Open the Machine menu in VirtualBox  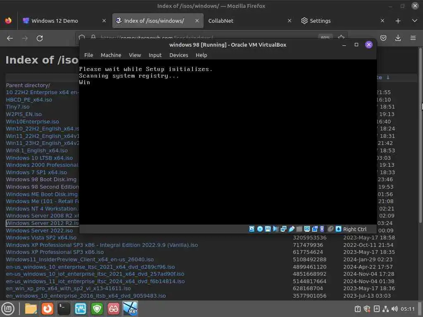pyautogui.click(x=111, y=55)
